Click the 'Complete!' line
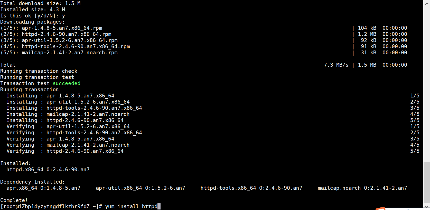Screen dimensions: 430x210 (14, 200)
